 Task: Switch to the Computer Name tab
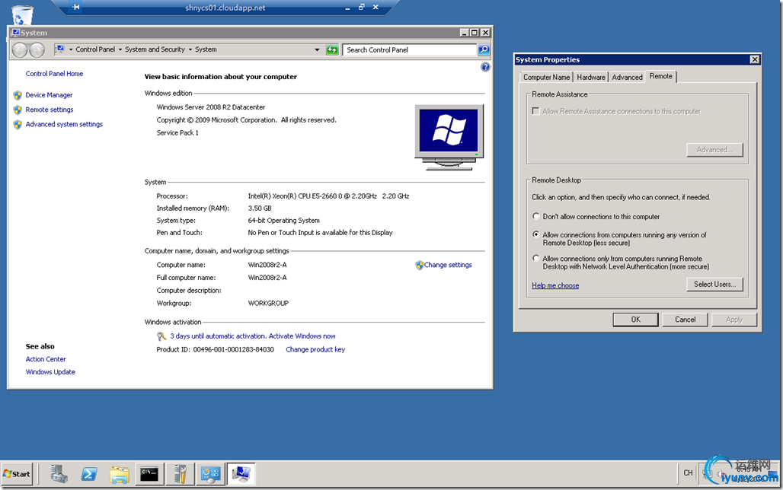(x=546, y=78)
